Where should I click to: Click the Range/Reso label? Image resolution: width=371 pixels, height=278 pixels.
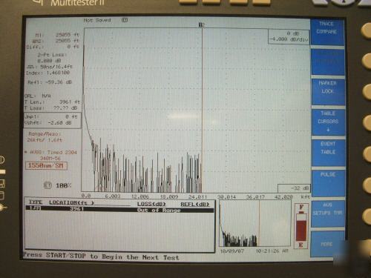pos(45,134)
